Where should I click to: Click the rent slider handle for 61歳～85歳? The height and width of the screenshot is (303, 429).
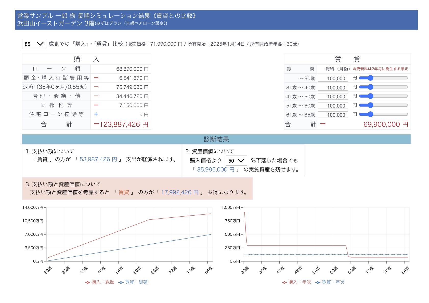(370, 114)
